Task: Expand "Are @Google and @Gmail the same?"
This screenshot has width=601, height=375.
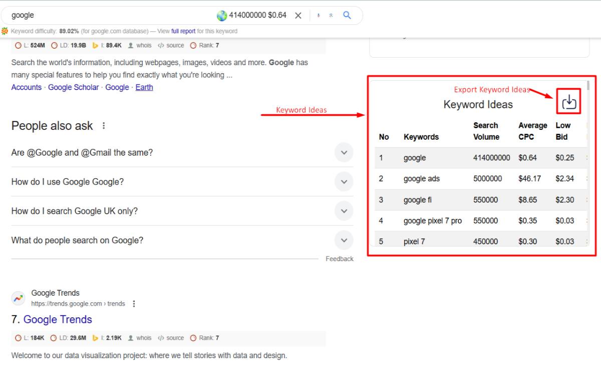Action: 182,152
